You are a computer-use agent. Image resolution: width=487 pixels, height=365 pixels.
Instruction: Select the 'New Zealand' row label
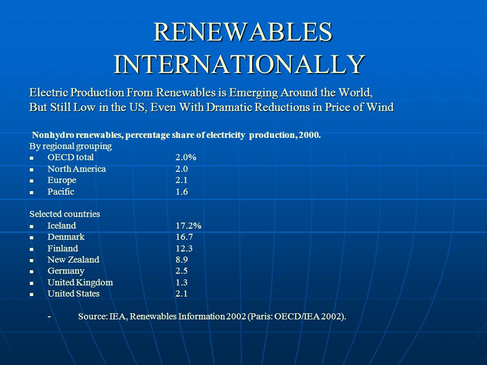click(73, 260)
